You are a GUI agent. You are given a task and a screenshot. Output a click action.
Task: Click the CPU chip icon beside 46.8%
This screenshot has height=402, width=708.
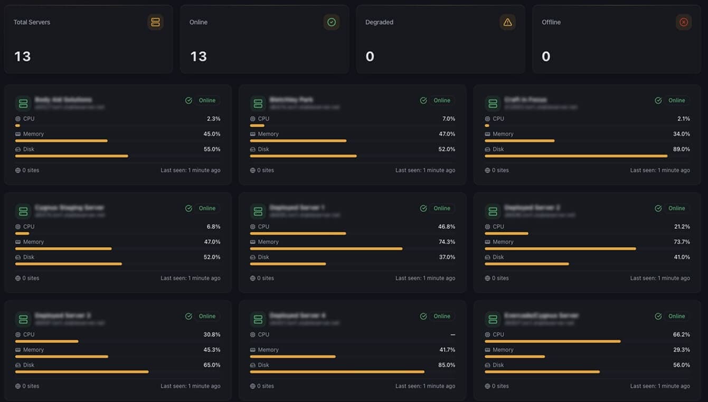coord(253,227)
